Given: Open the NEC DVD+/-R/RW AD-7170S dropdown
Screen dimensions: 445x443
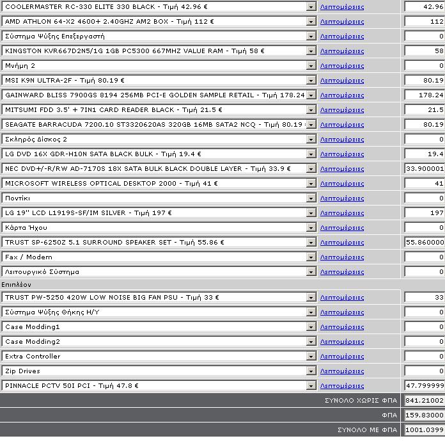Looking at the screenshot, I should (159, 169).
